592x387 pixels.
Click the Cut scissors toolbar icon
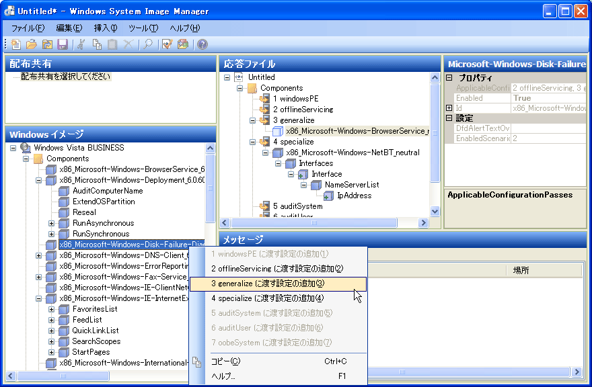click(x=81, y=44)
